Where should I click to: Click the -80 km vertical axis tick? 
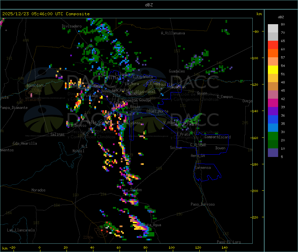(256, 31)
